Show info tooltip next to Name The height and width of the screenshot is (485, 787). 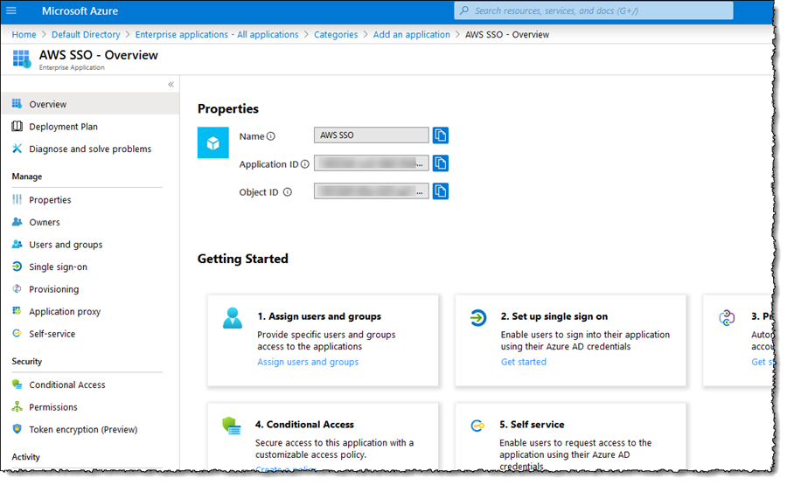tap(270, 136)
